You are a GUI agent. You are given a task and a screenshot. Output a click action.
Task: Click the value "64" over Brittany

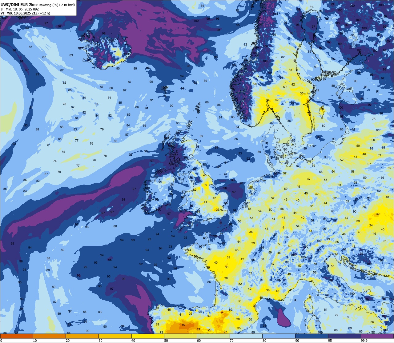(x=189, y=250)
